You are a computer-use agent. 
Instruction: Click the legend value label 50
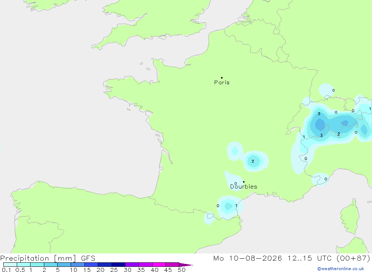182,270
